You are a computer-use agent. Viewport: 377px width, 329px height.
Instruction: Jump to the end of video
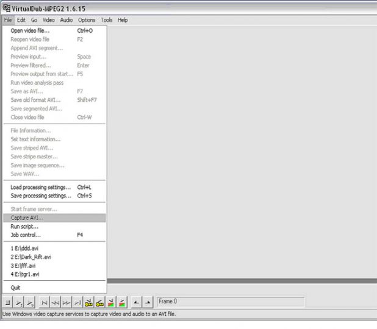tap(77, 302)
